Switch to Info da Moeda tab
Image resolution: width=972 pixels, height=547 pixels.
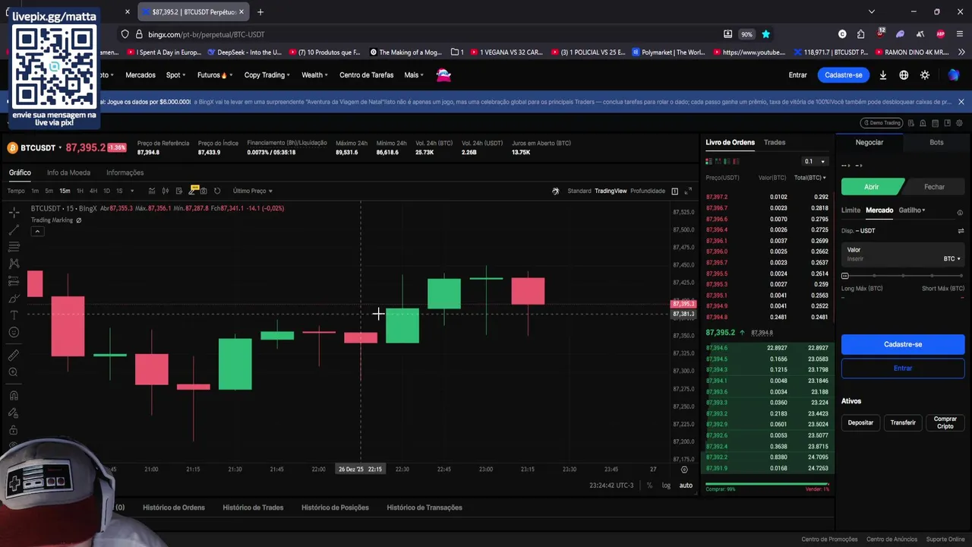click(68, 172)
